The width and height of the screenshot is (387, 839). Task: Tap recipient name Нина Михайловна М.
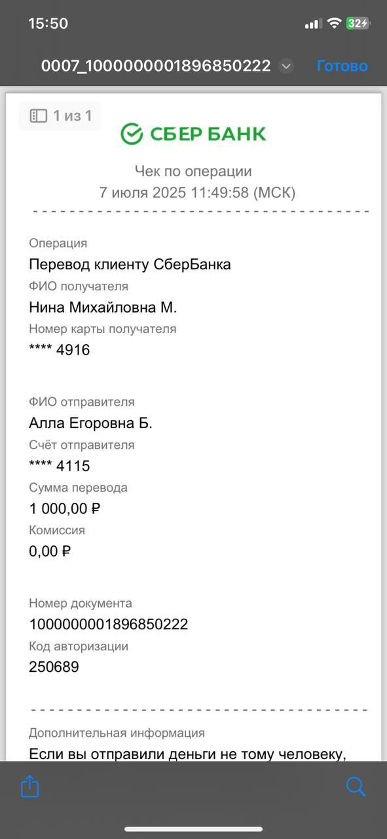click(103, 307)
